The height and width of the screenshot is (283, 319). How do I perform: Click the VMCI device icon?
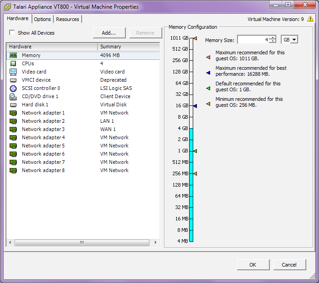coord(13,80)
